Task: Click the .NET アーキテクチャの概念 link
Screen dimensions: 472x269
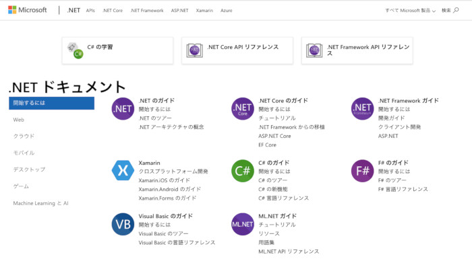Action: click(x=171, y=126)
